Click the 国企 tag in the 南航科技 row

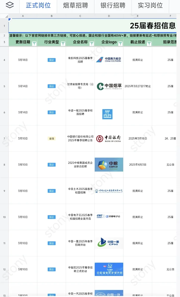click(x=51, y=60)
